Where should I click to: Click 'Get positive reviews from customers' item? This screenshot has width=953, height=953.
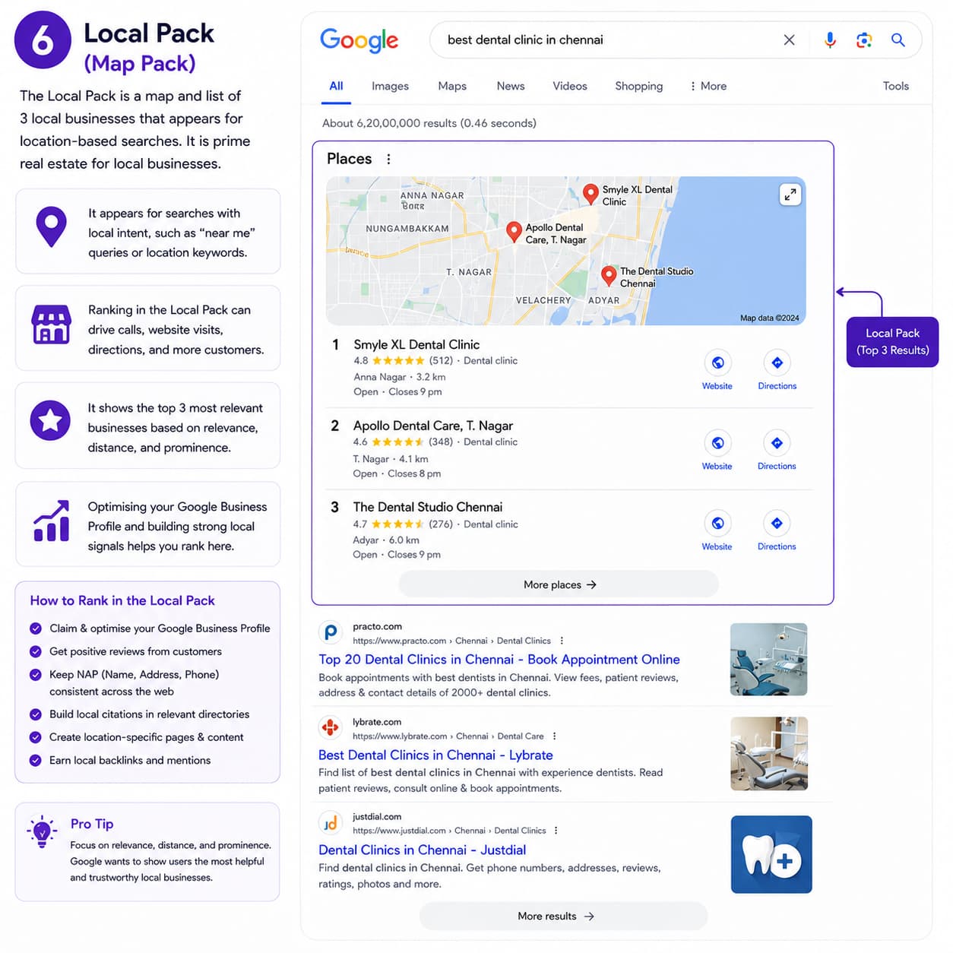pyautogui.click(x=135, y=651)
